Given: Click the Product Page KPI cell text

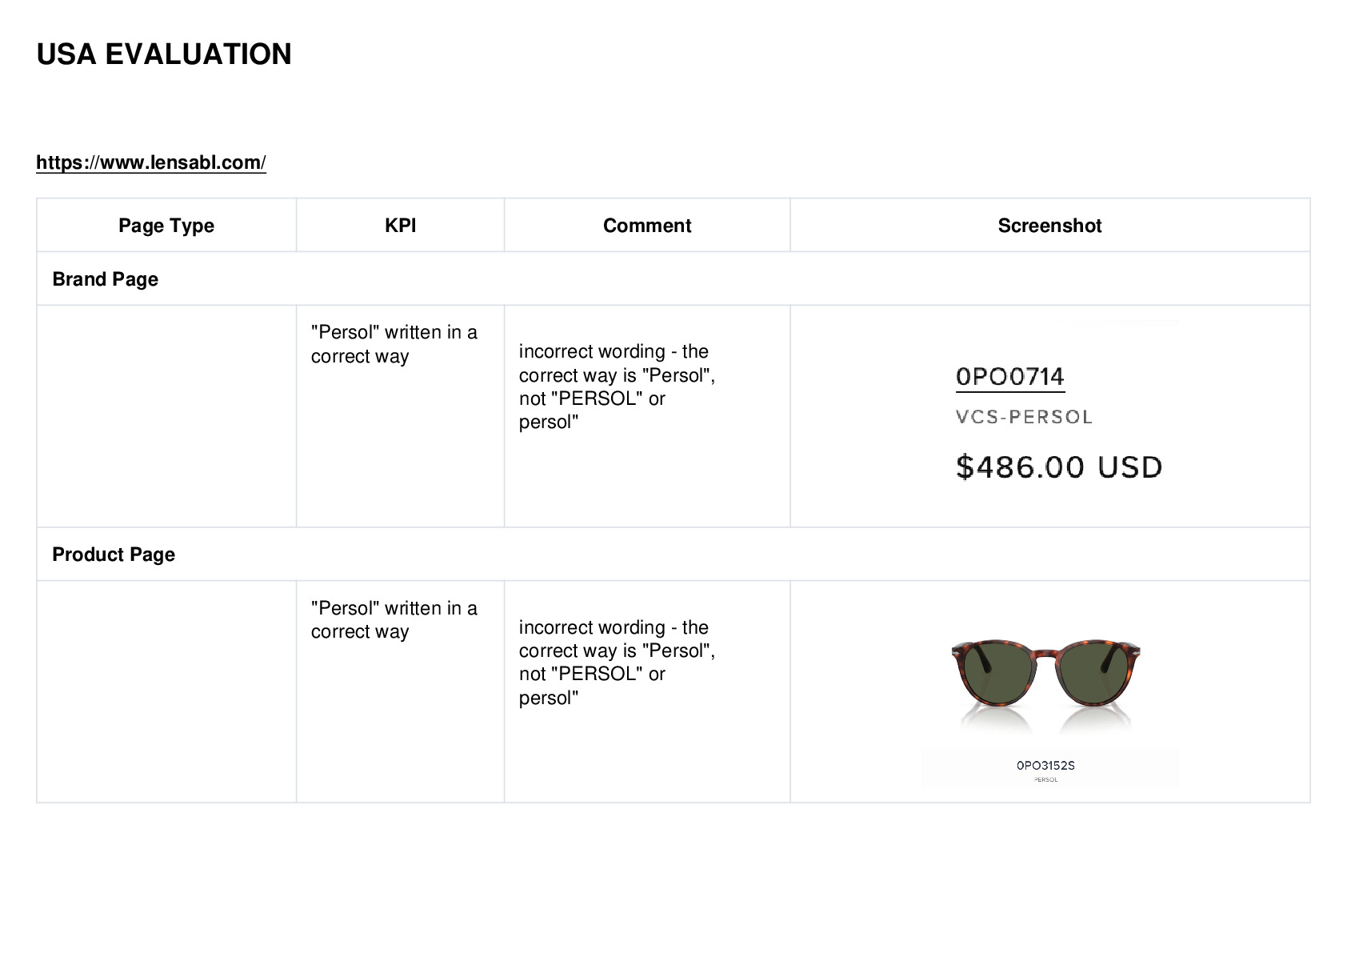Looking at the screenshot, I should tap(394, 620).
